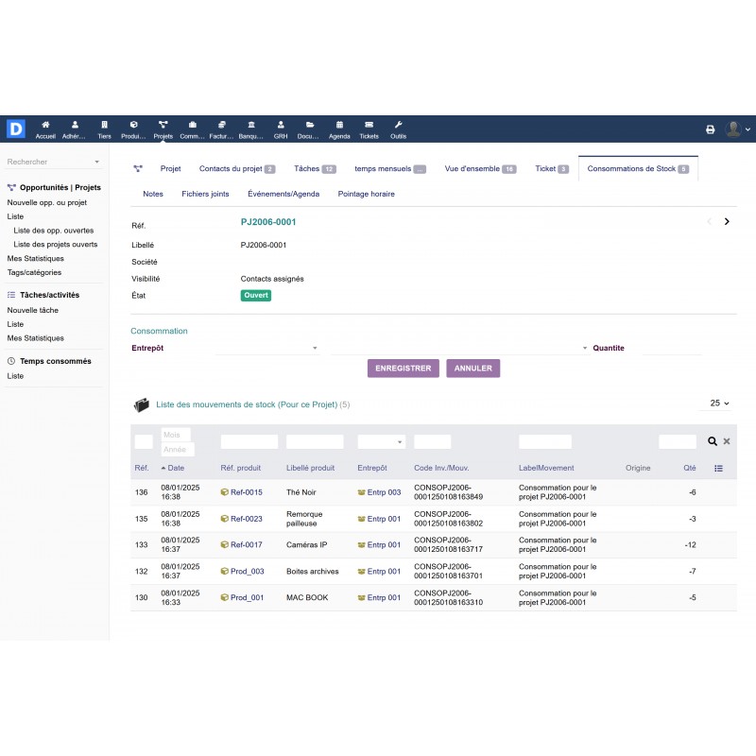756x756 pixels.
Task: Open the Outils wrench icon
Action: click(x=398, y=125)
